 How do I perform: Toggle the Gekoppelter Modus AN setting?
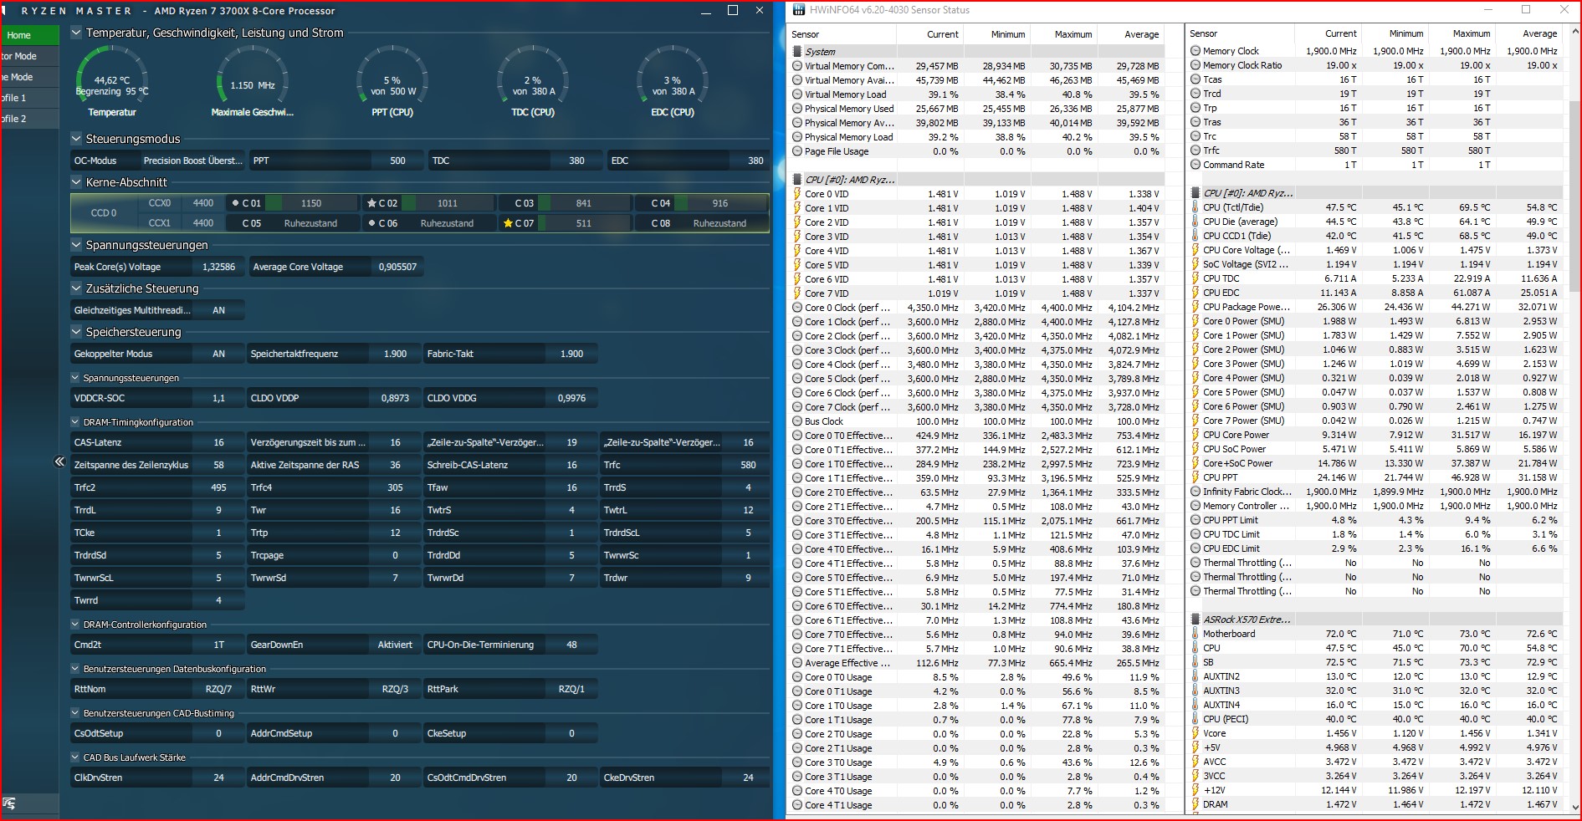(218, 354)
